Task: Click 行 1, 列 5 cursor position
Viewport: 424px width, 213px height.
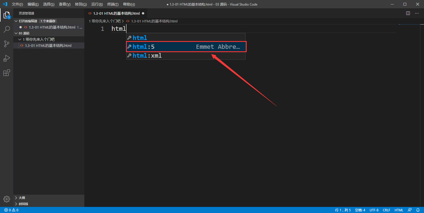Action: (x=343, y=210)
